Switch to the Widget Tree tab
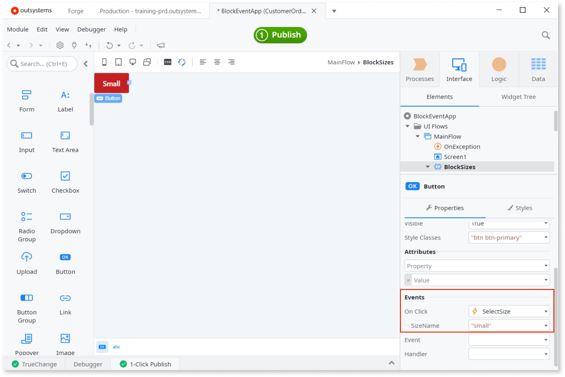 tap(518, 97)
